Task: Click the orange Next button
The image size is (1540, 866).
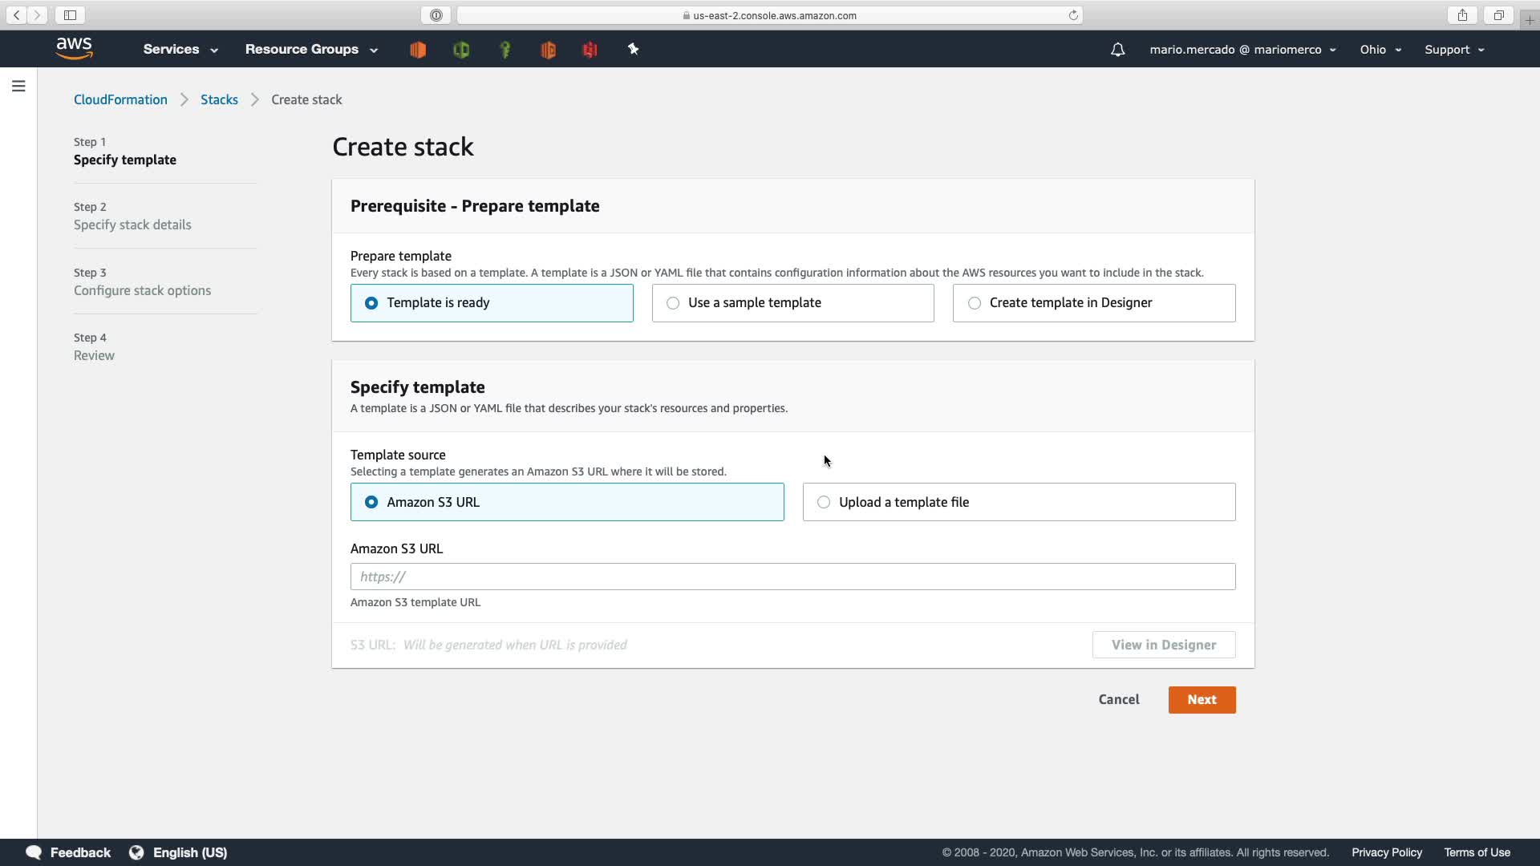Action: pos(1202,699)
